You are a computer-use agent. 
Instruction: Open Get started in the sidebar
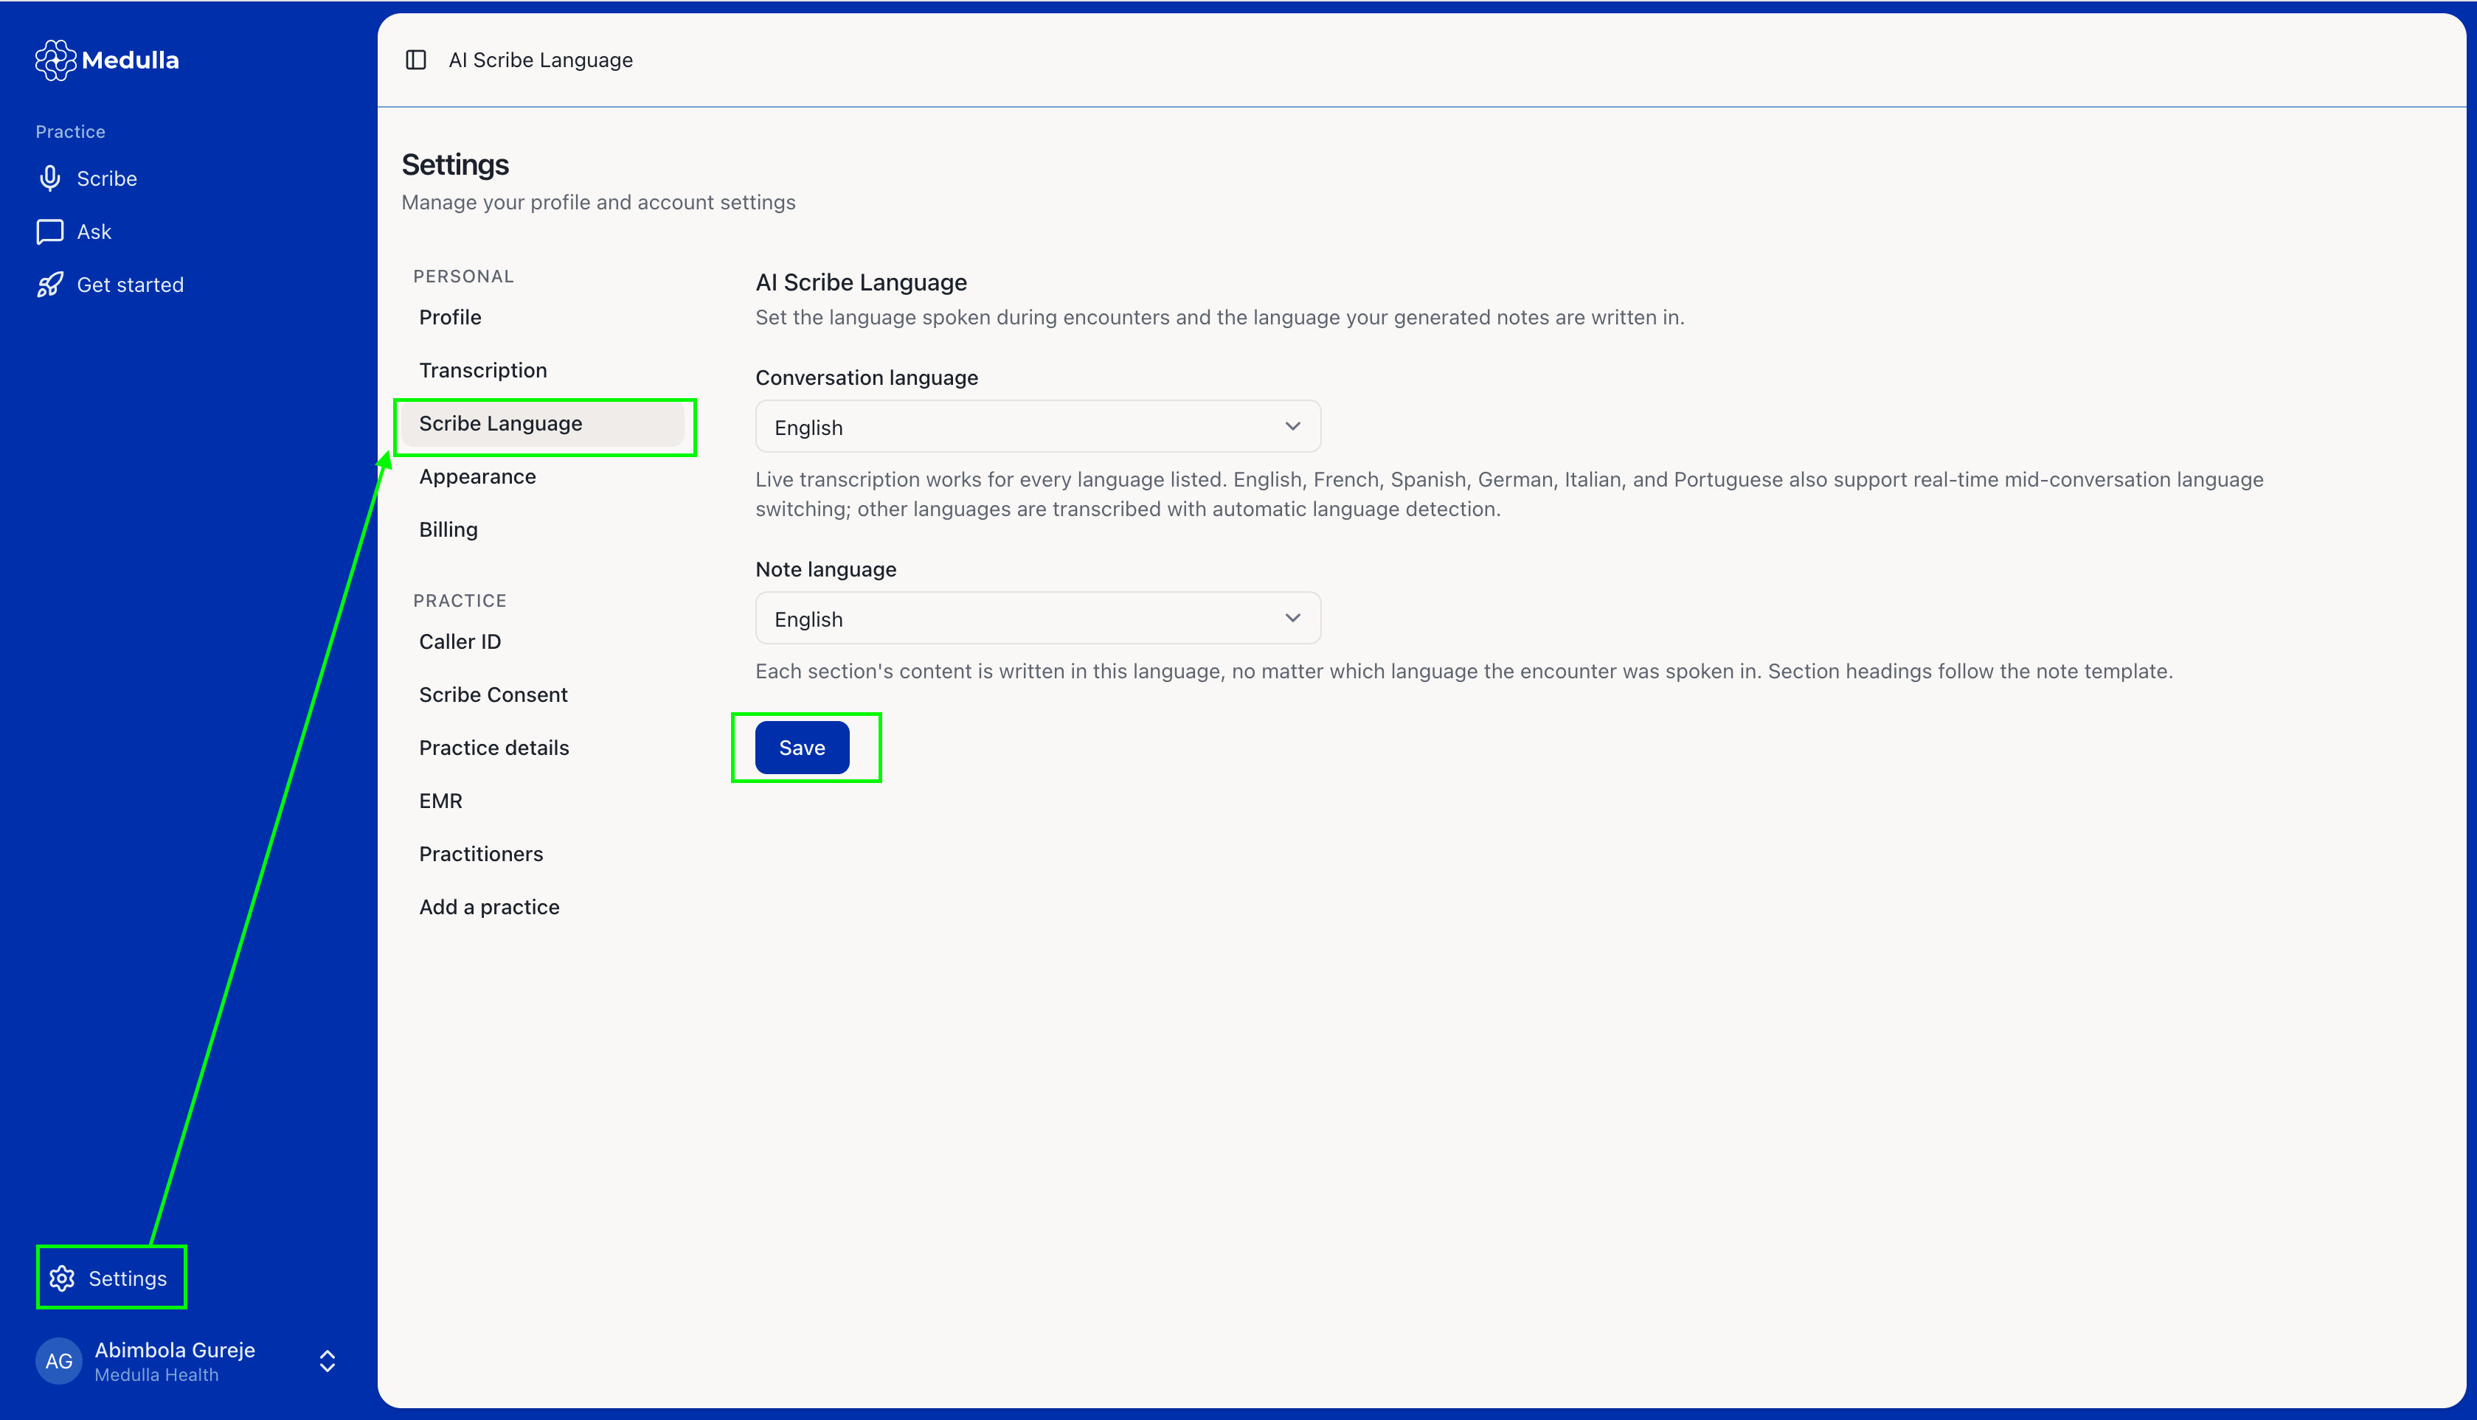click(x=130, y=285)
